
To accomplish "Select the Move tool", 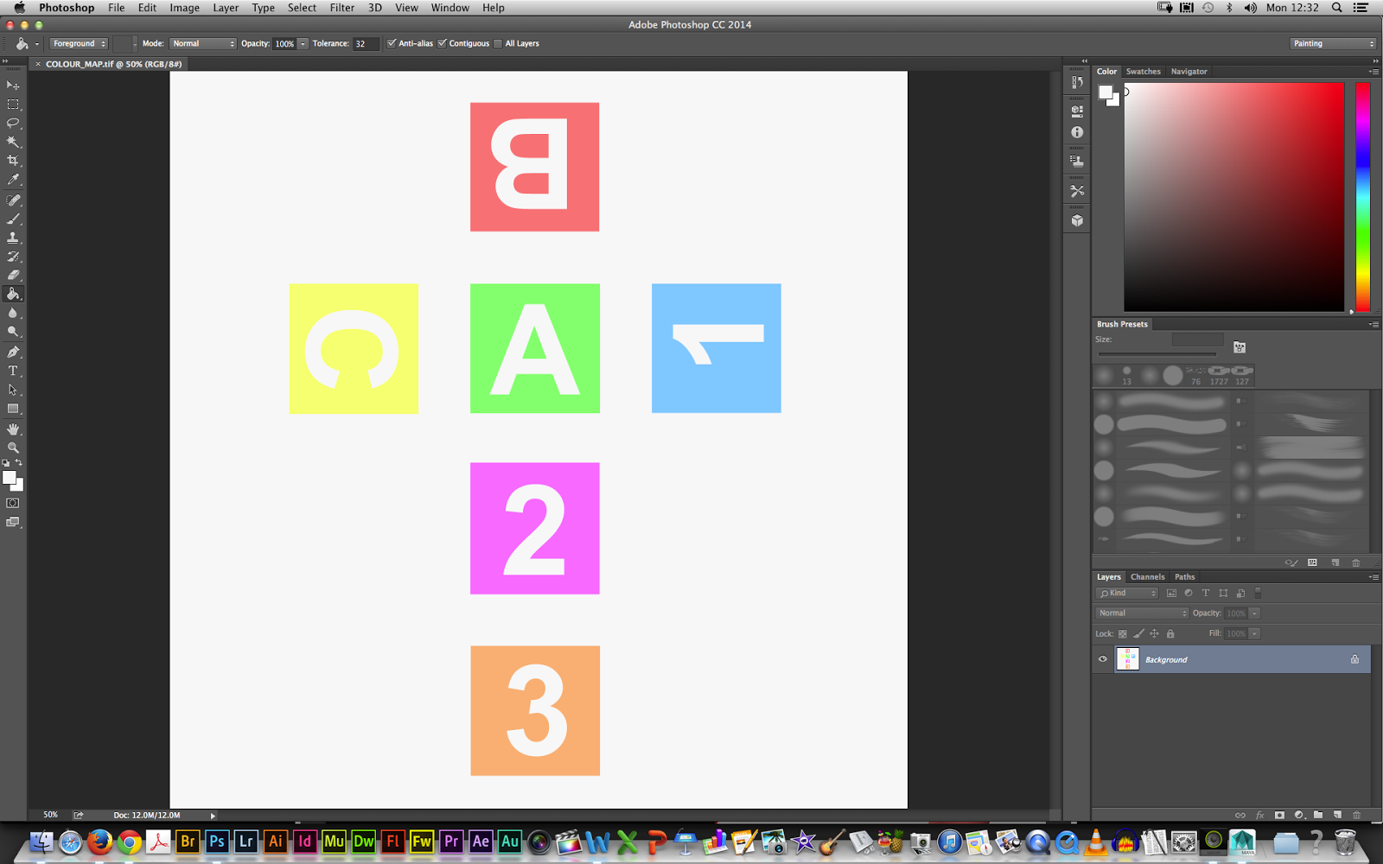I will tap(13, 86).
